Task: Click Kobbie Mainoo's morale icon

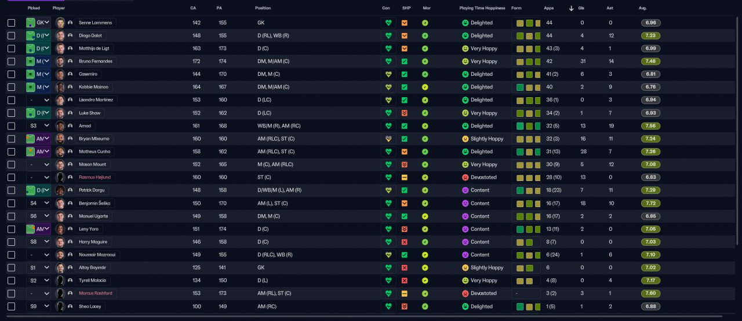Action: tap(425, 87)
